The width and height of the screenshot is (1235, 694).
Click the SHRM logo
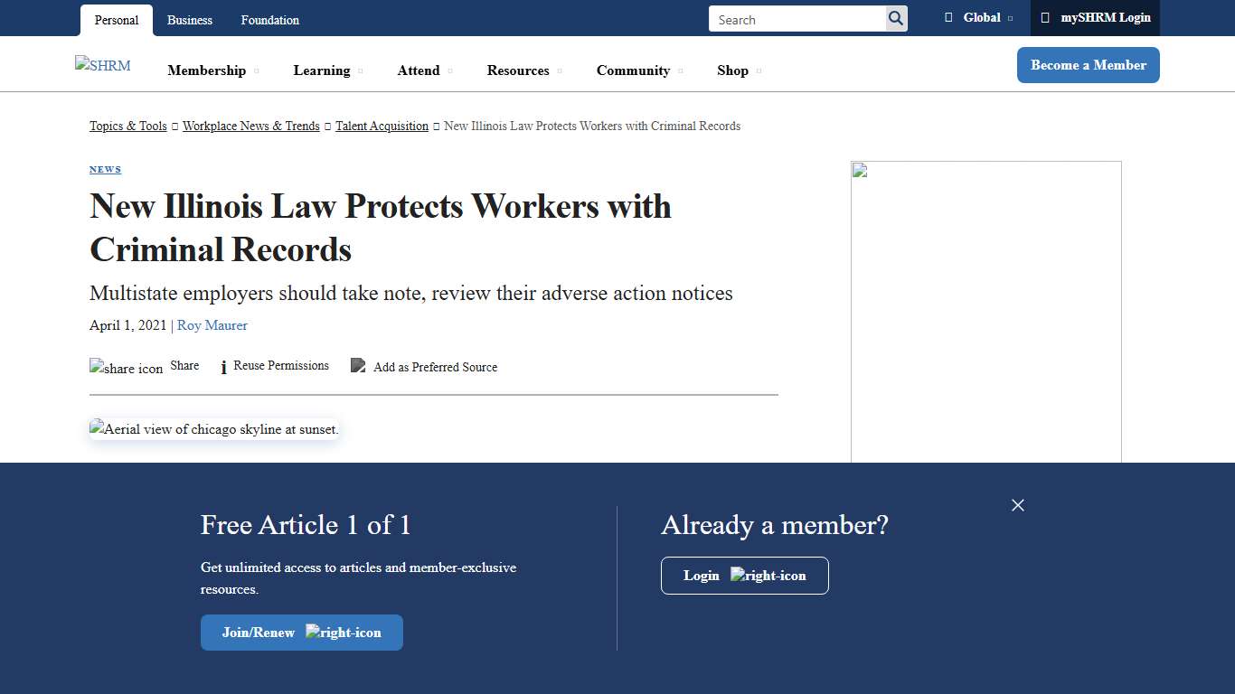(x=102, y=65)
